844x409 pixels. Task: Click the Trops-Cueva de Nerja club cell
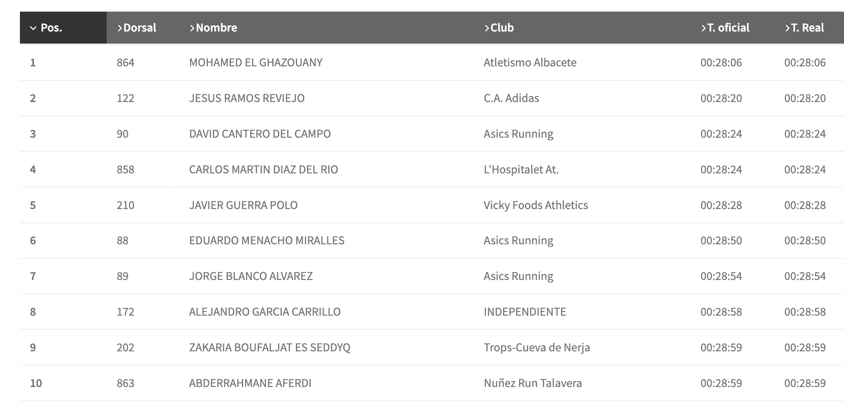[x=537, y=348]
